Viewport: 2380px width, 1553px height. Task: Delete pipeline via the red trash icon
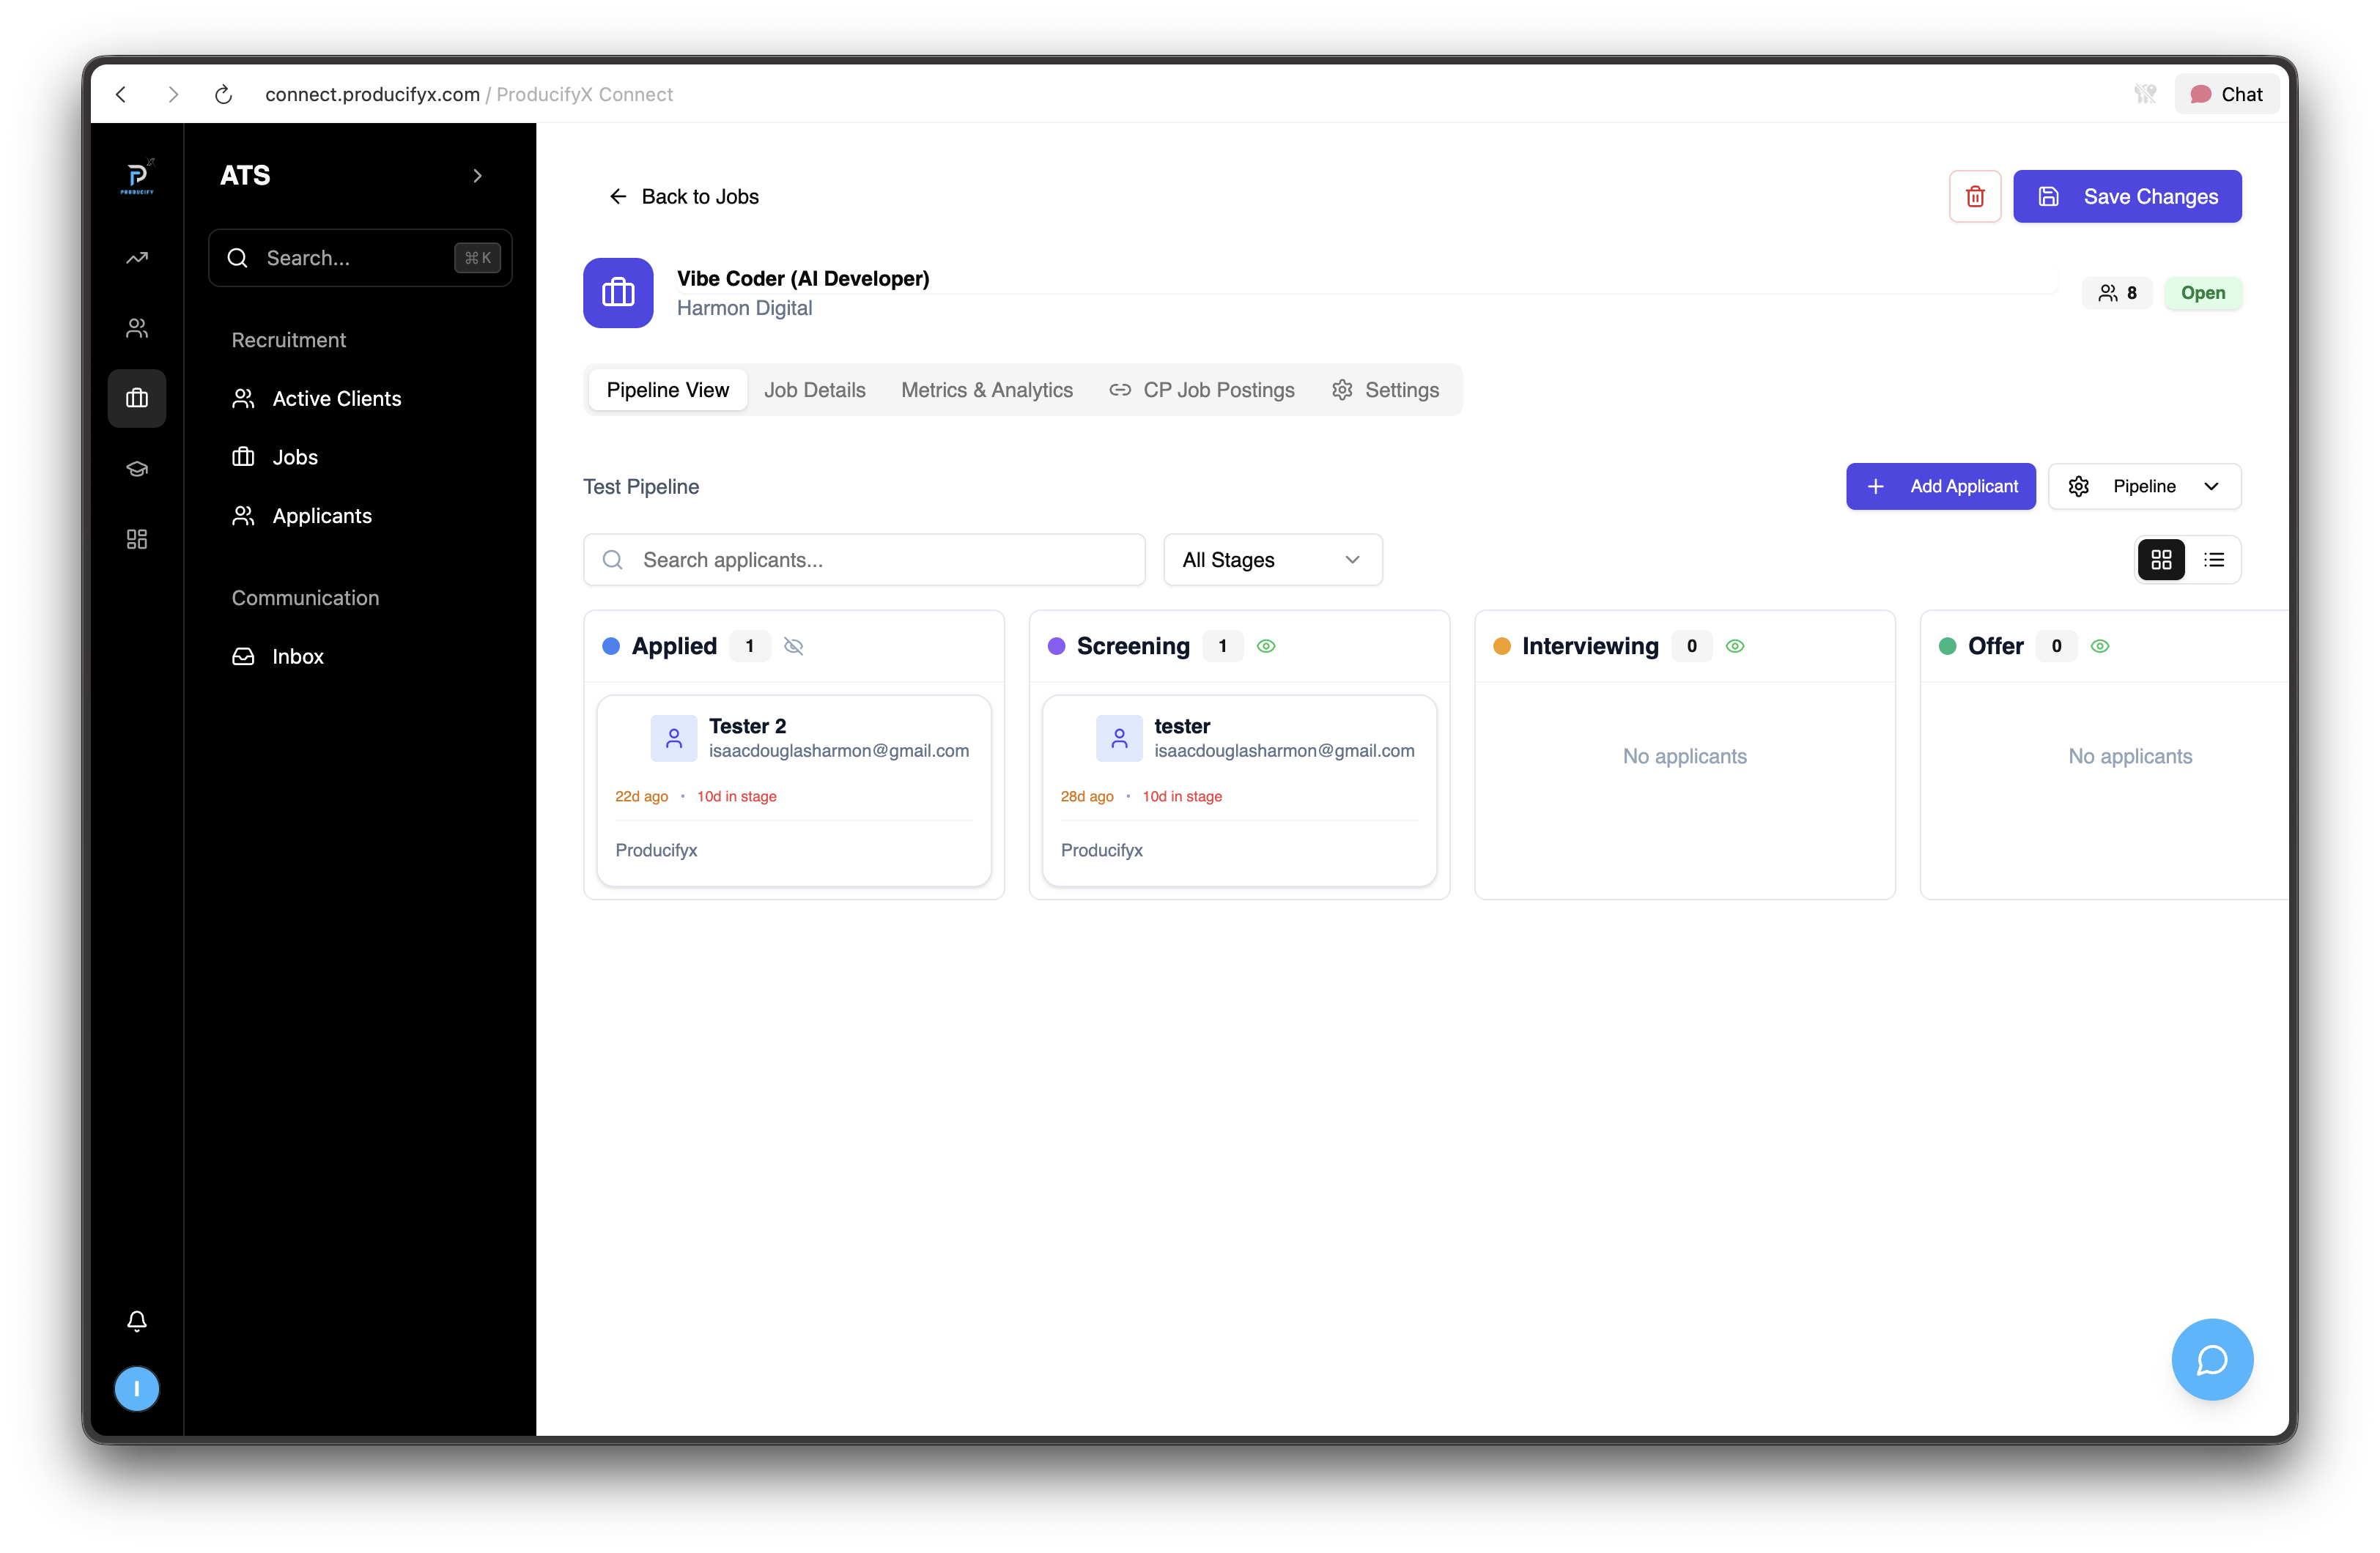1975,196
